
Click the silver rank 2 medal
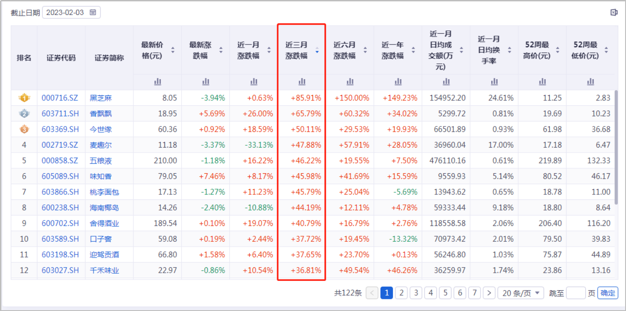click(24, 113)
